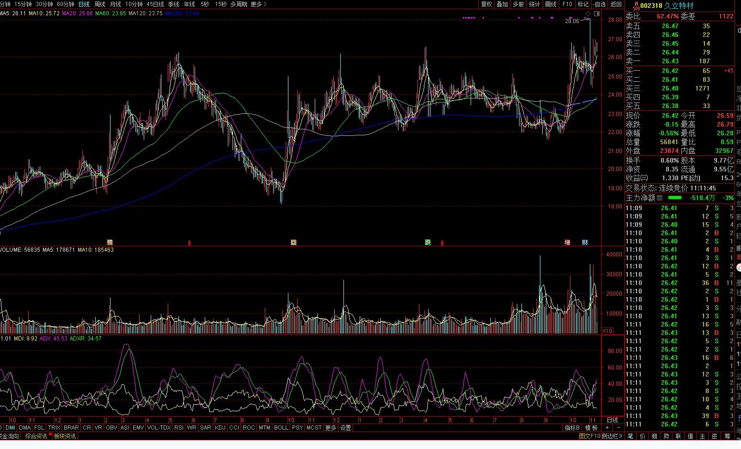
Task: Click the 主力净额 net flow row
Action: click(x=680, y=198)
